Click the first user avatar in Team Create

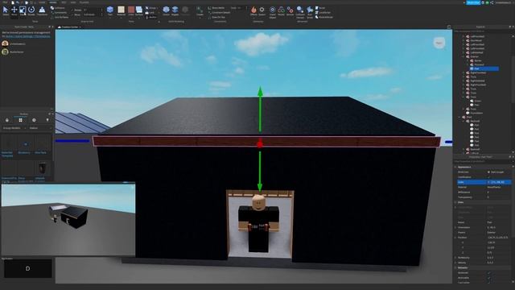pyautogui.click(x=5, y=43)
